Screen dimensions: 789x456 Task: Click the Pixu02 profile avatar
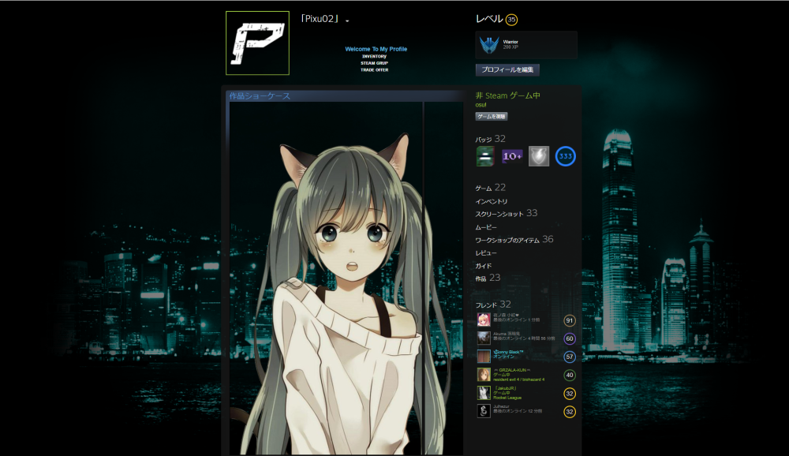(257, 43)
